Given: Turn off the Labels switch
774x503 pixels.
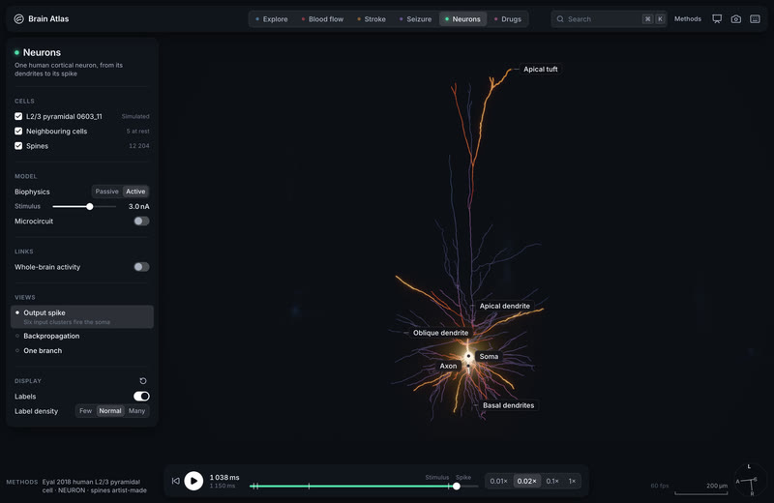Looking at the screenshot, I should [141, 397].
